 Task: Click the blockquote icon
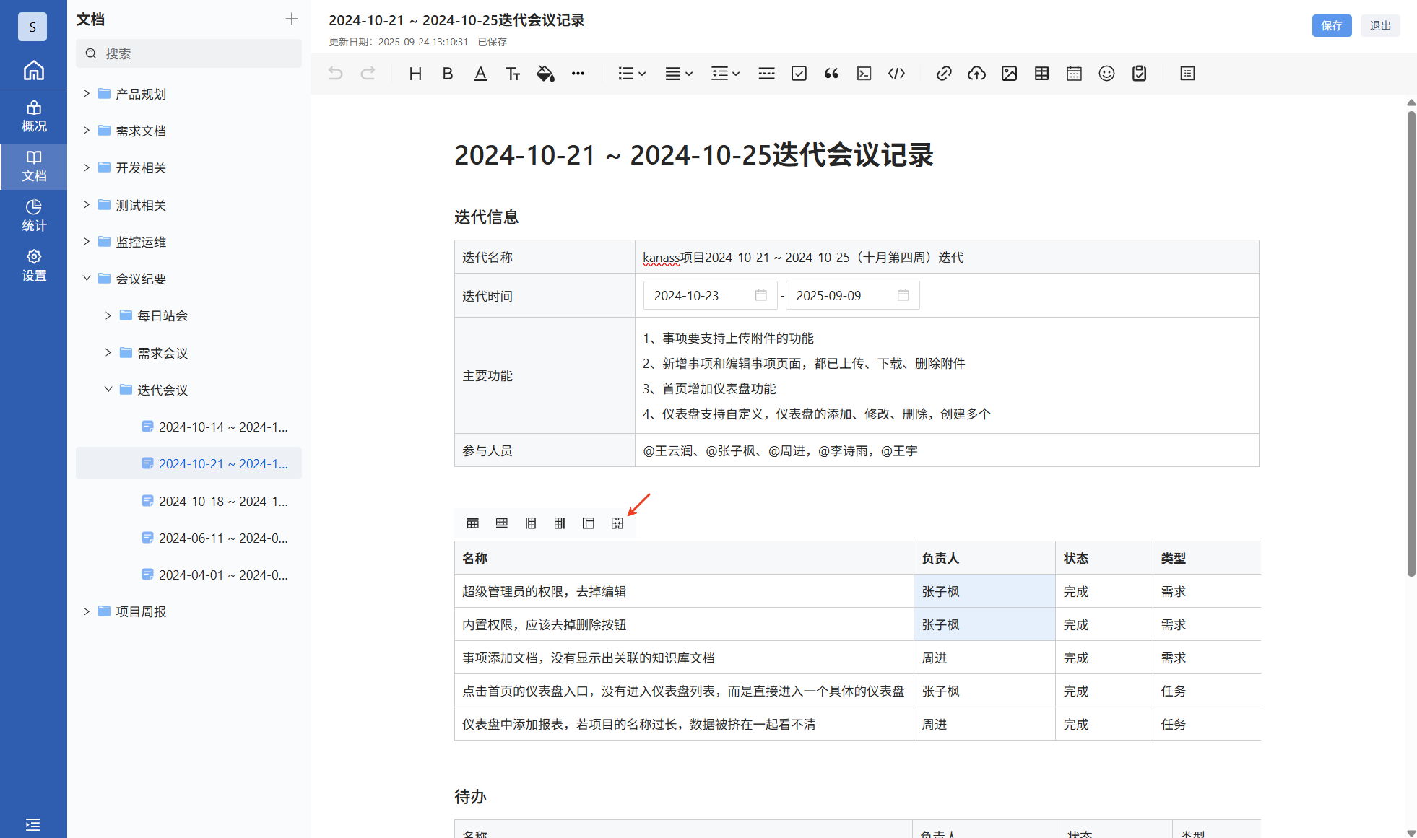(x=831, y=74)
